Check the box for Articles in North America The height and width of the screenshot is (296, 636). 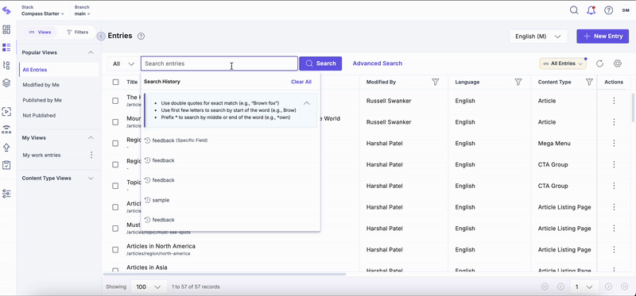(x=115, y=250)
